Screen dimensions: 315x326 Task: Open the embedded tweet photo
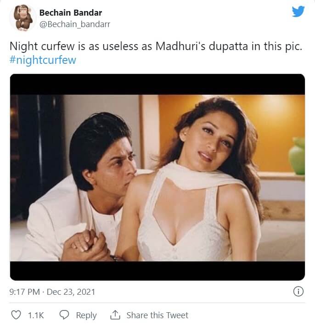(x=157, y=177)
